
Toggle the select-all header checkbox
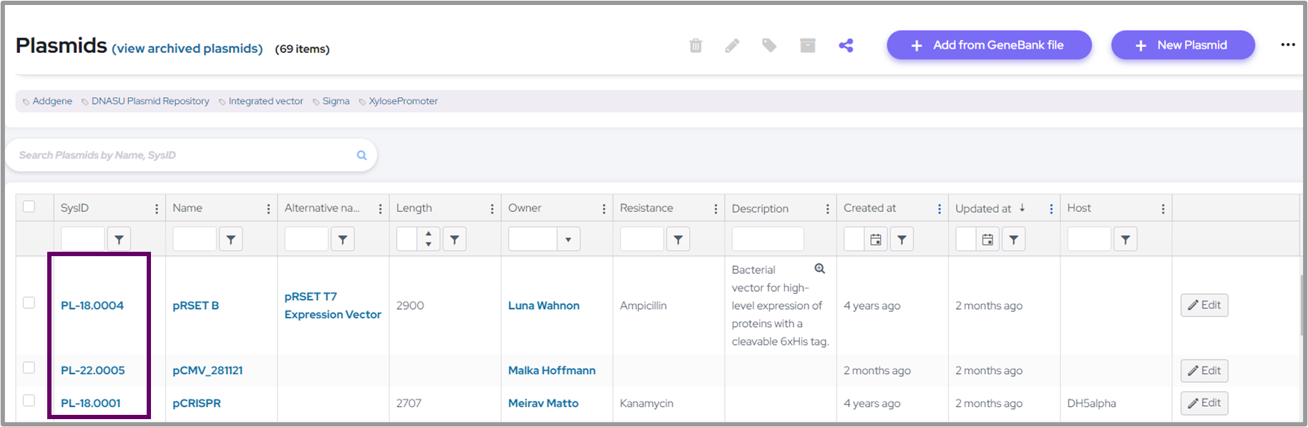(x=29, y=207)
